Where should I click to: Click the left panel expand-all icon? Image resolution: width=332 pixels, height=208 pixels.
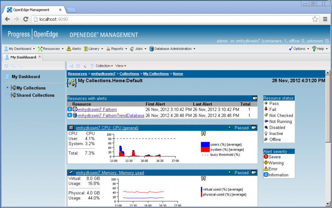(x=13, y=66)
